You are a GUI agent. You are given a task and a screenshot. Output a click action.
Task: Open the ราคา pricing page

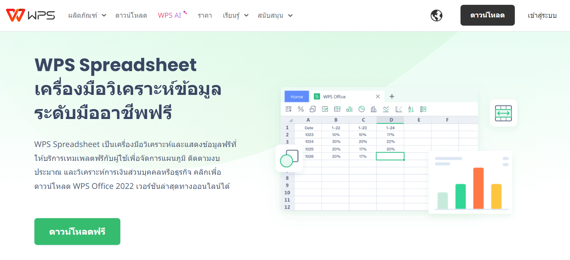coord(205,15)
